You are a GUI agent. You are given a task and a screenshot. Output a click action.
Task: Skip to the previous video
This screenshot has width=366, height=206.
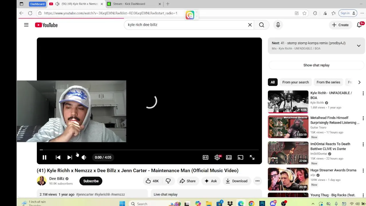click(x=58, y=157)
